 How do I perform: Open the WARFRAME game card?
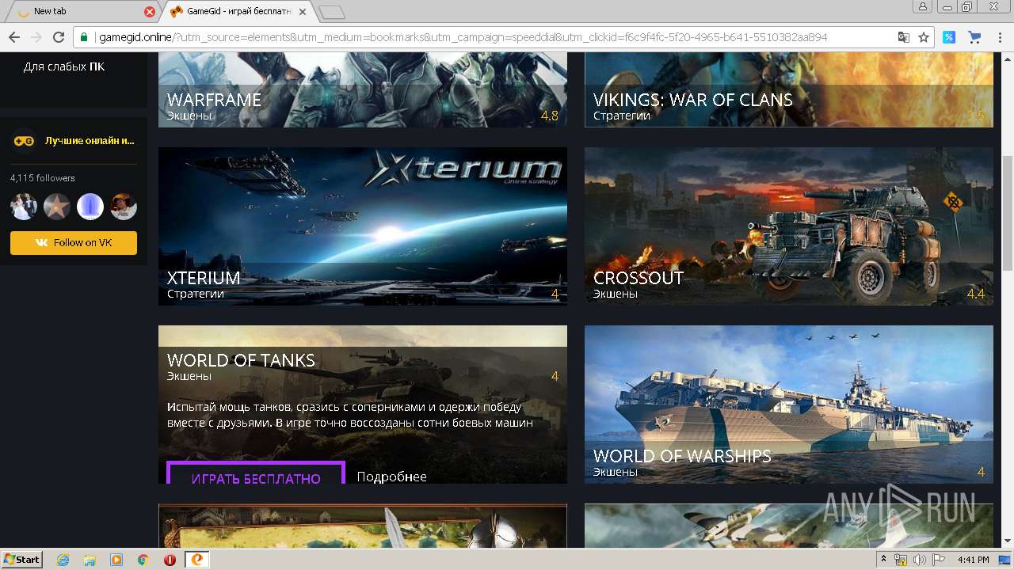tap(363, 91)
